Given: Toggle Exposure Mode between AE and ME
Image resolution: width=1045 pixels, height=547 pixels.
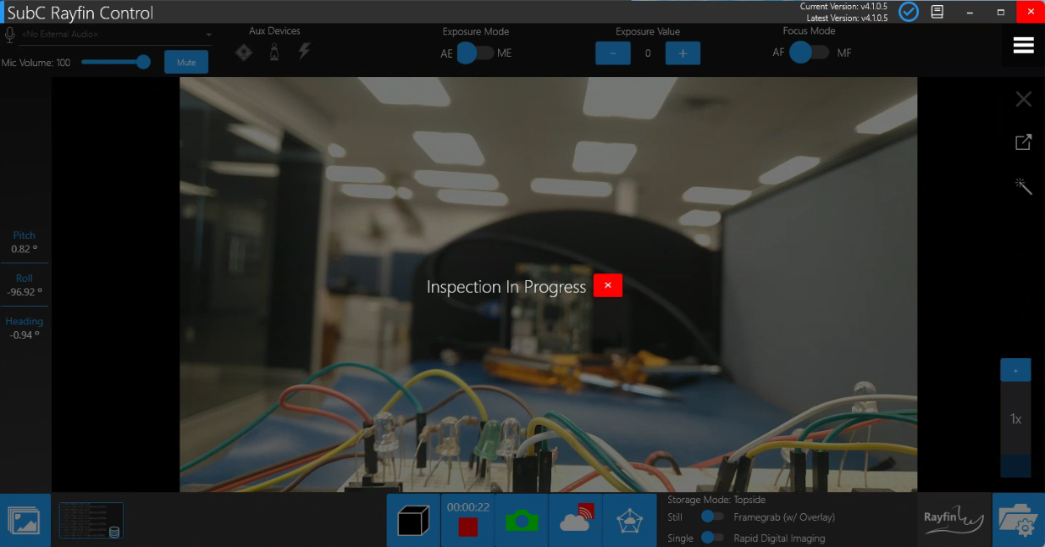Looking at the screenshot, I should [x=474, y=53].
